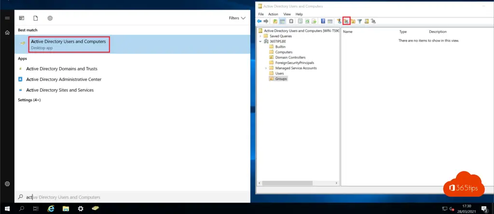Viewport: 494px width, 214px height.
Task: Click the tree pane horizontal scrollbar thumb
Action: (x=287, y=183)
